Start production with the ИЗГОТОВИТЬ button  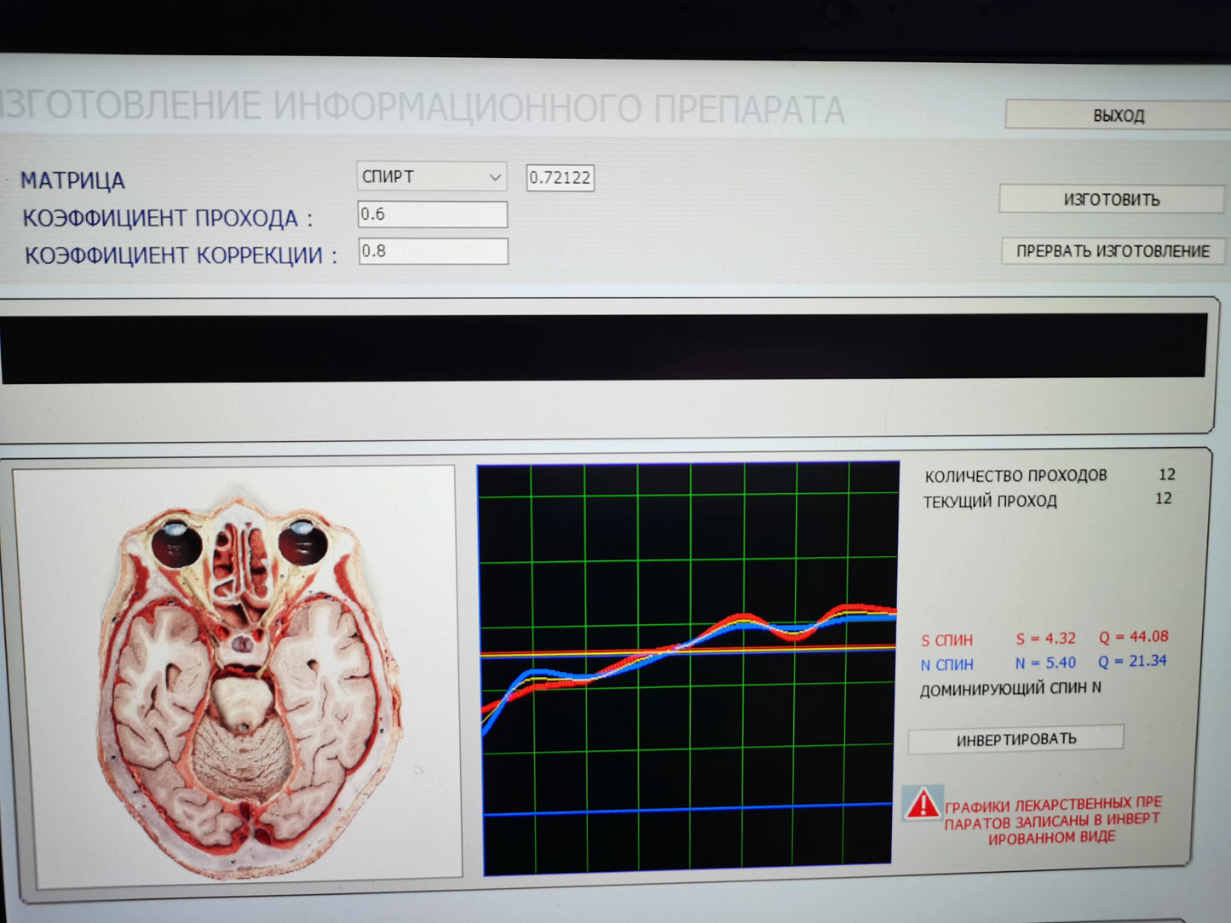pos(1111,199)
